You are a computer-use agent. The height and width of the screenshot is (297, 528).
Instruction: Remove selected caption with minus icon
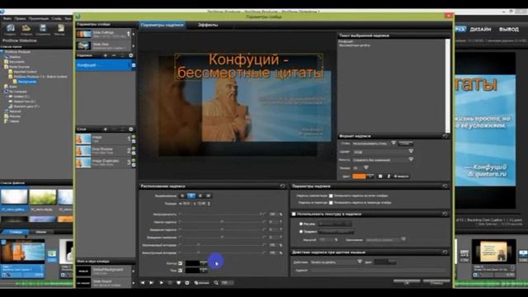(x=114, y=55)
